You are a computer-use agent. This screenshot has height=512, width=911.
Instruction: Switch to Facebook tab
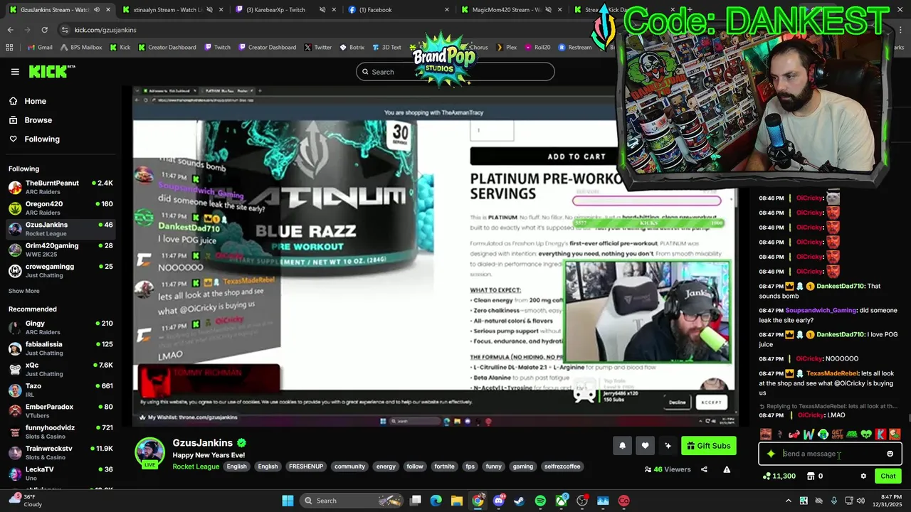(x=399, y=10)
